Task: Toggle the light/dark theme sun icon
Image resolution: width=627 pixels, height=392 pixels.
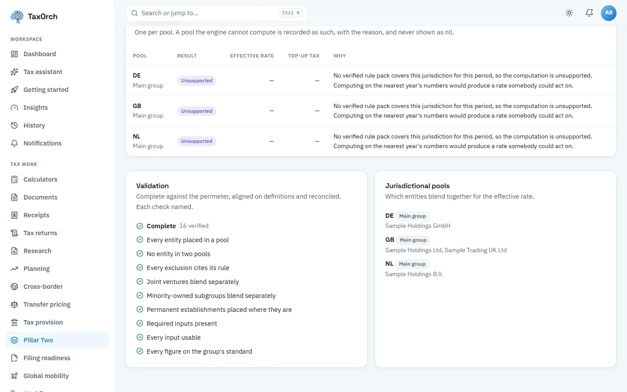Action: [569, 13]
